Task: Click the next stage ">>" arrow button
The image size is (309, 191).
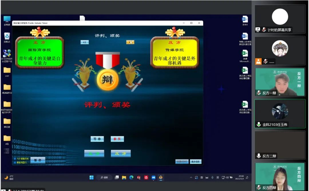Action: (x=130, y=42)
